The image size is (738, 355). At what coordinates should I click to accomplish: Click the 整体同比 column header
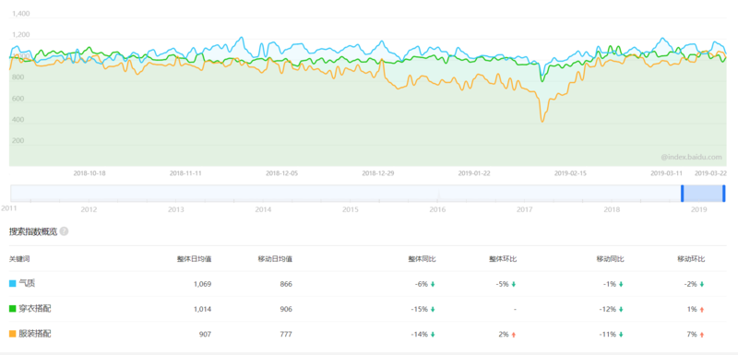tap(422, 258)
